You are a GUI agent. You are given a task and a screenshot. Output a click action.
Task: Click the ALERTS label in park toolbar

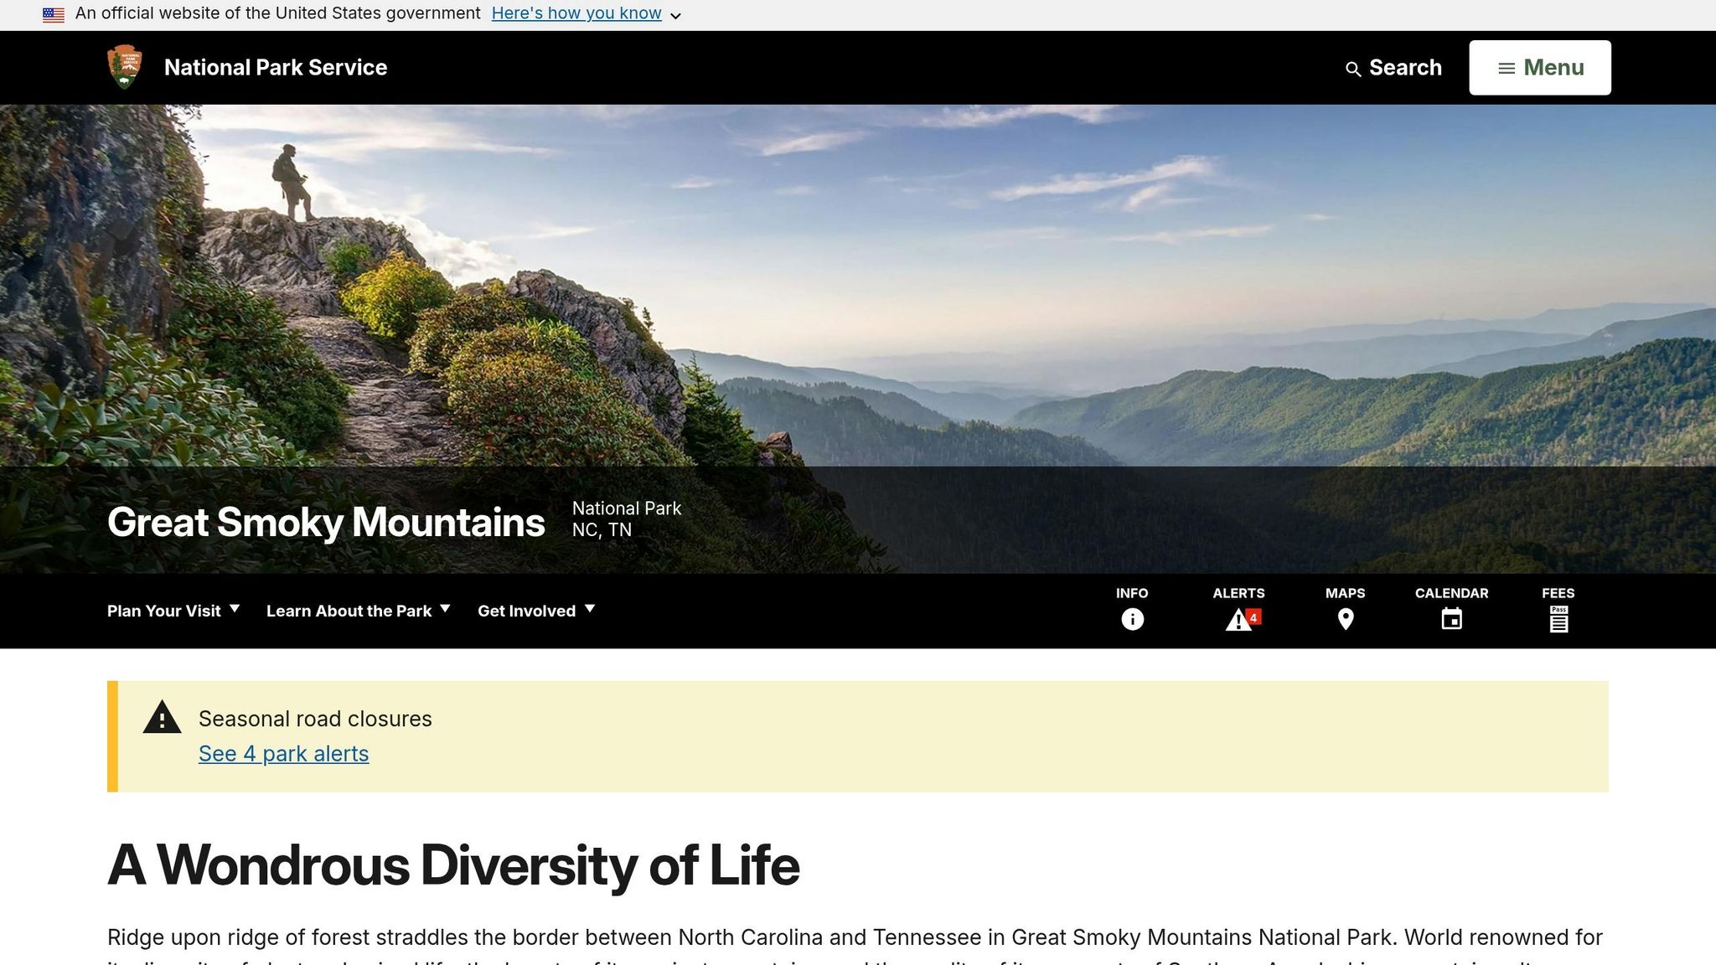[1238, 593]
